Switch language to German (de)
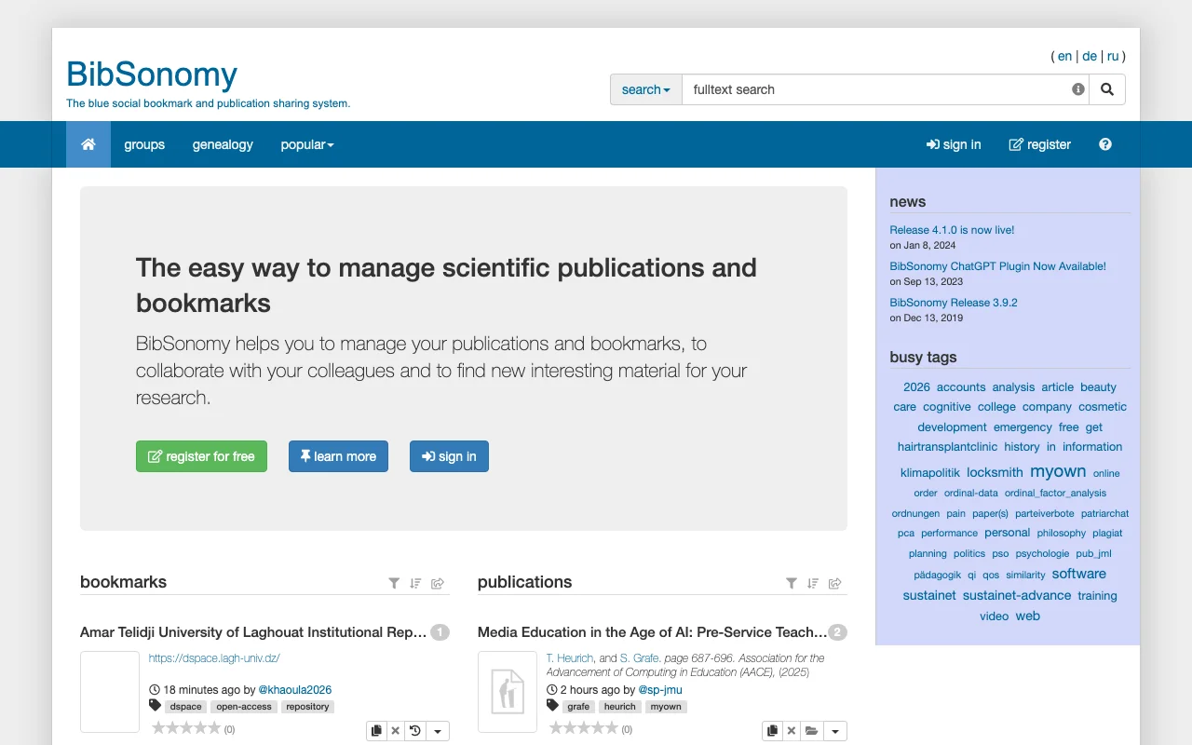 [x=1090, y=56]
